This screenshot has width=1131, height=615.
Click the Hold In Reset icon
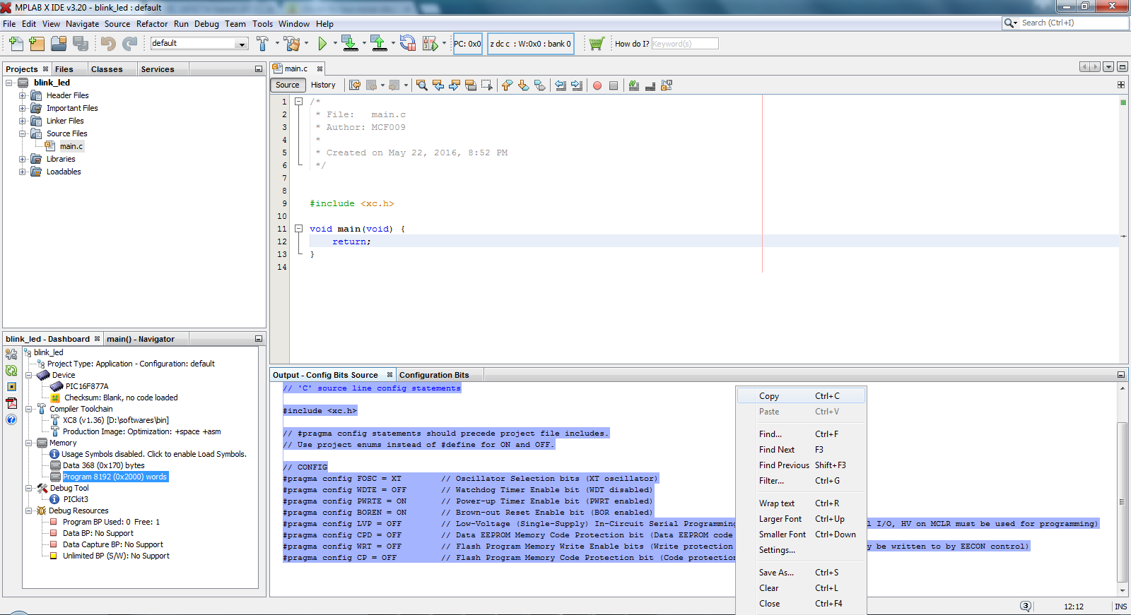point(408,44)
